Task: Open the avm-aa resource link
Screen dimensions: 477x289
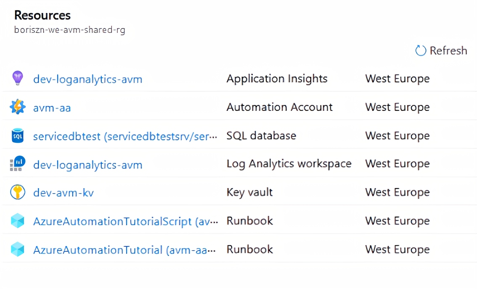Action: [x=52, y=108]
